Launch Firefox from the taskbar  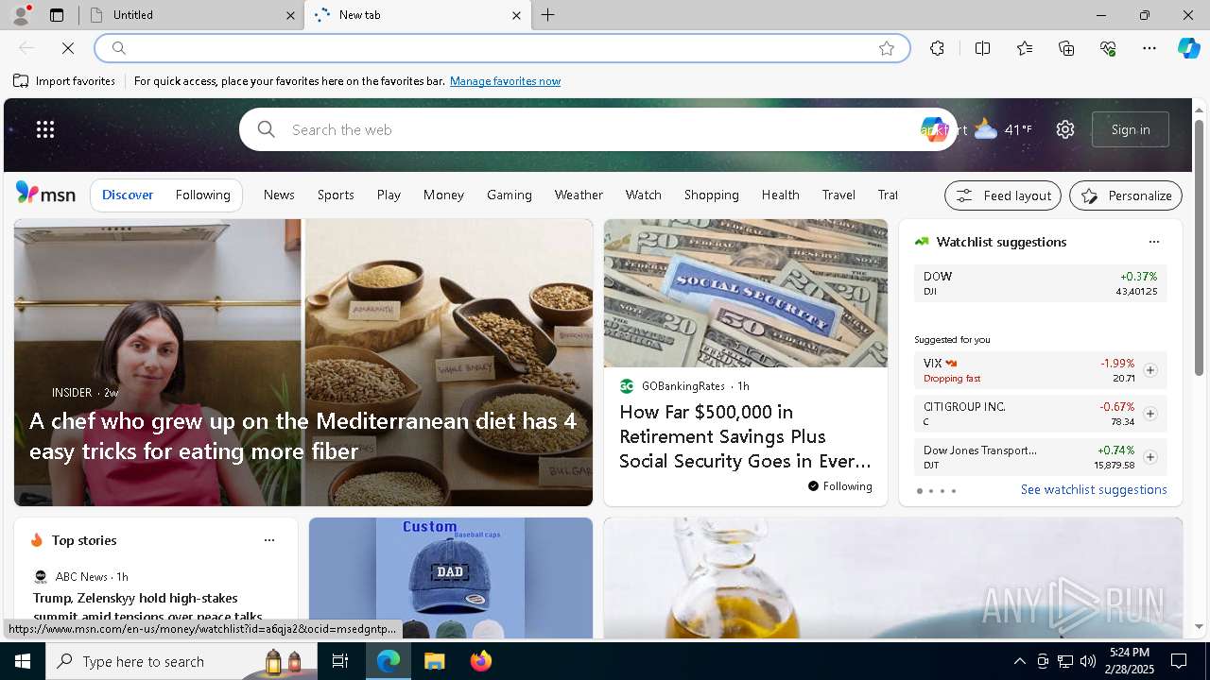pos(480,661)
